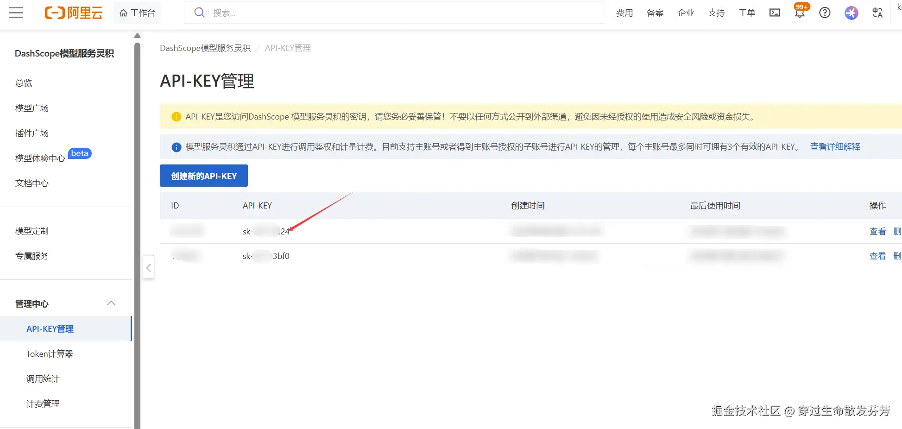Click the 创建时间 column header

point(528,206)
